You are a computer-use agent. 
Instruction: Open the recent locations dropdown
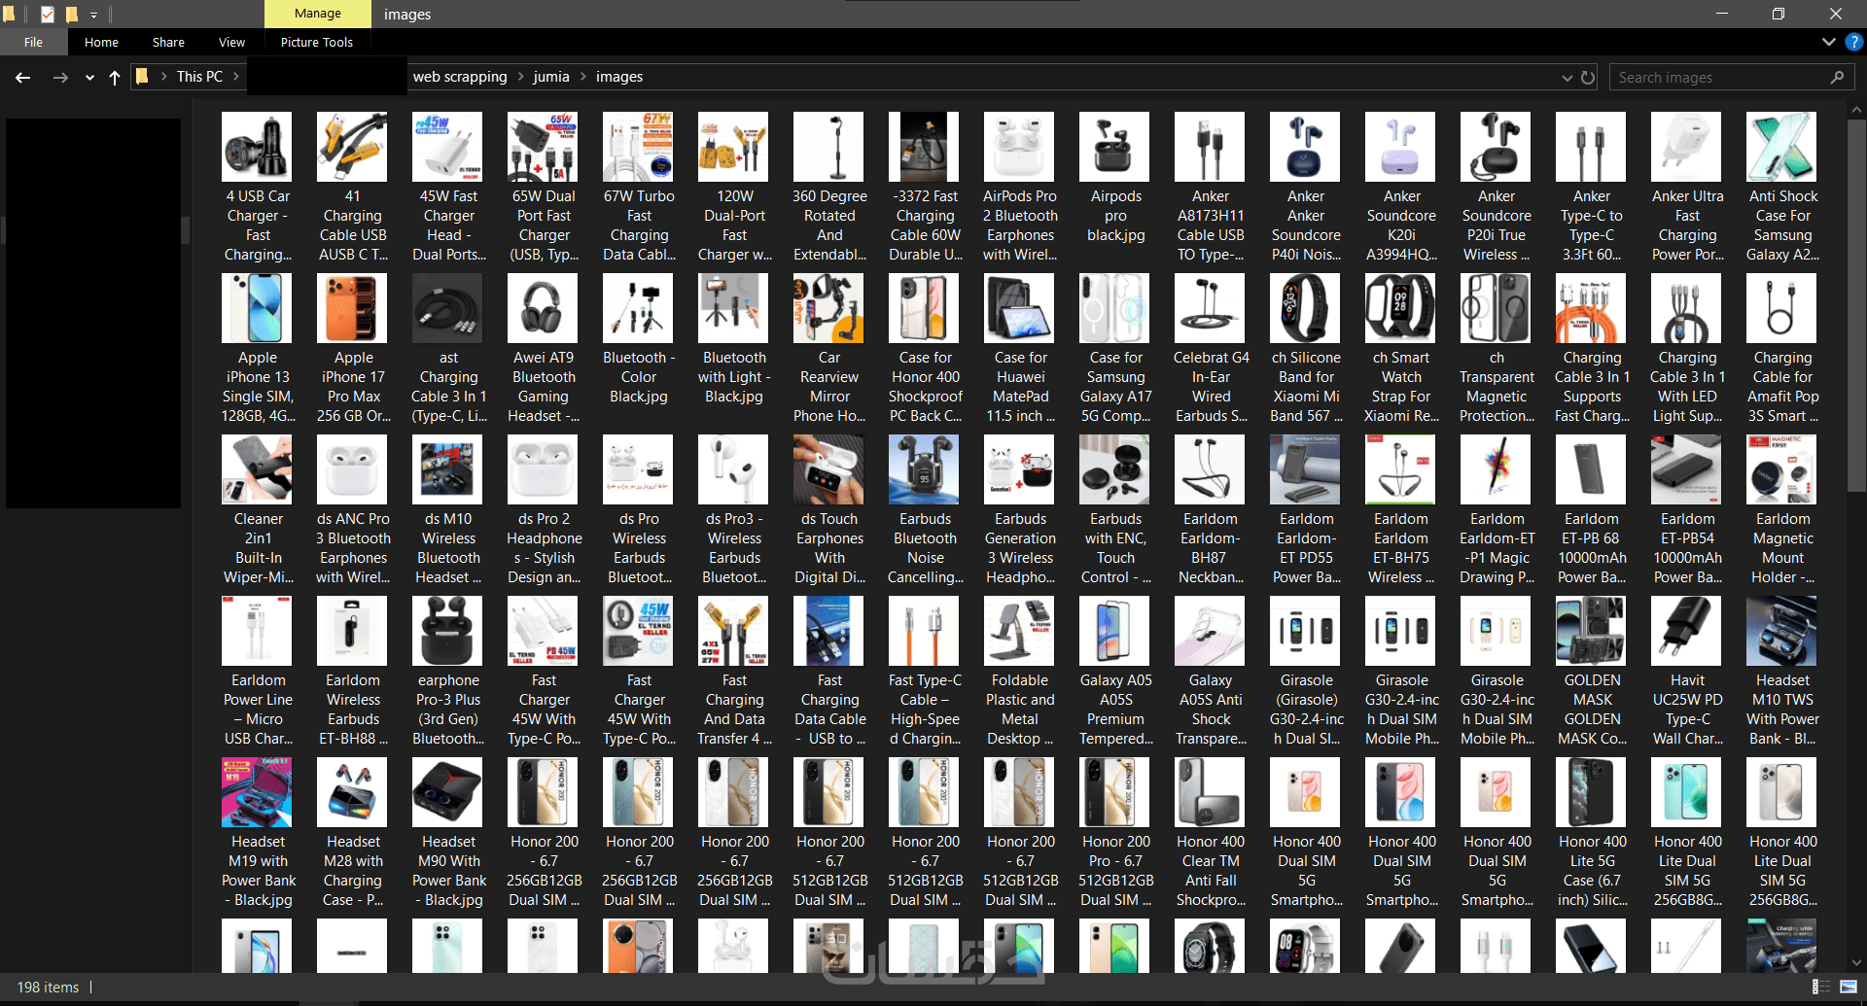[89, 77]
